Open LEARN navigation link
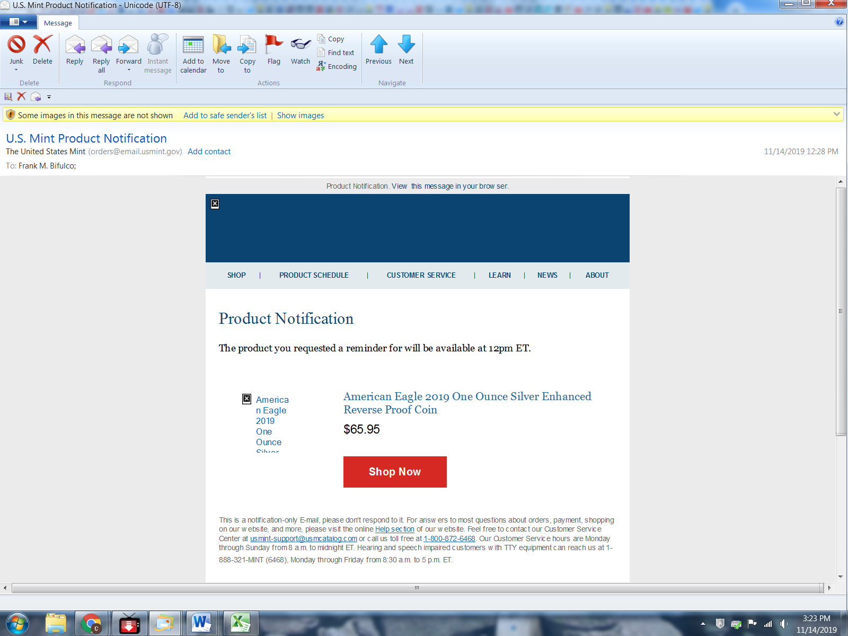 tap(500, 275)
